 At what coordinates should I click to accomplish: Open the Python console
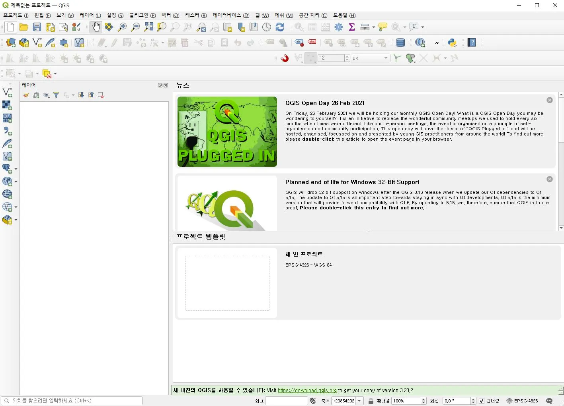452,43
